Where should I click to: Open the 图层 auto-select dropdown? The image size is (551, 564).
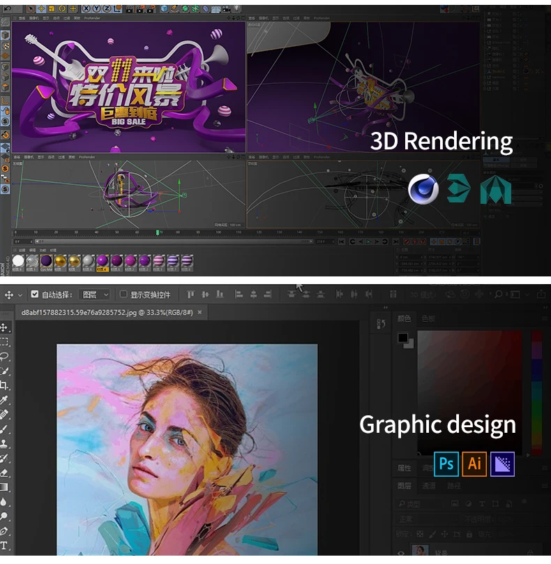(95, 295)
